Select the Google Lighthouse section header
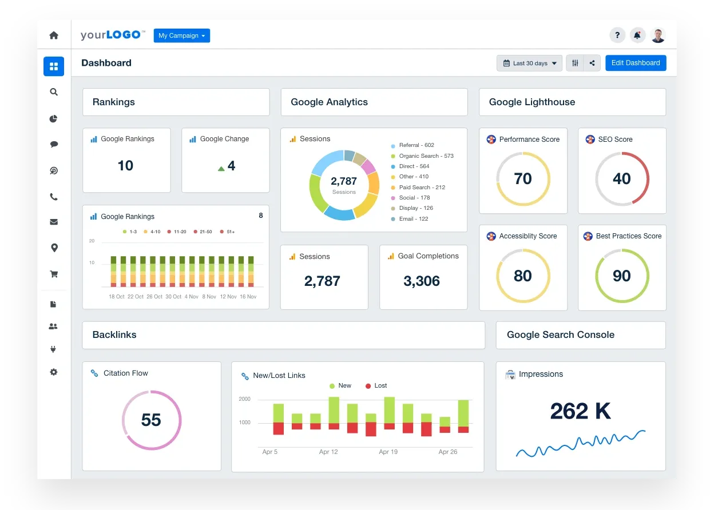The image size is (714, 510). (573, 102)
